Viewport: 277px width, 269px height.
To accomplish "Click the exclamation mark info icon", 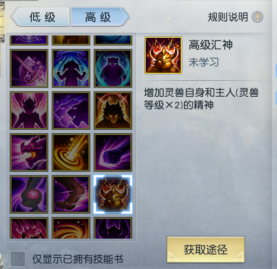I will (257, 17).
